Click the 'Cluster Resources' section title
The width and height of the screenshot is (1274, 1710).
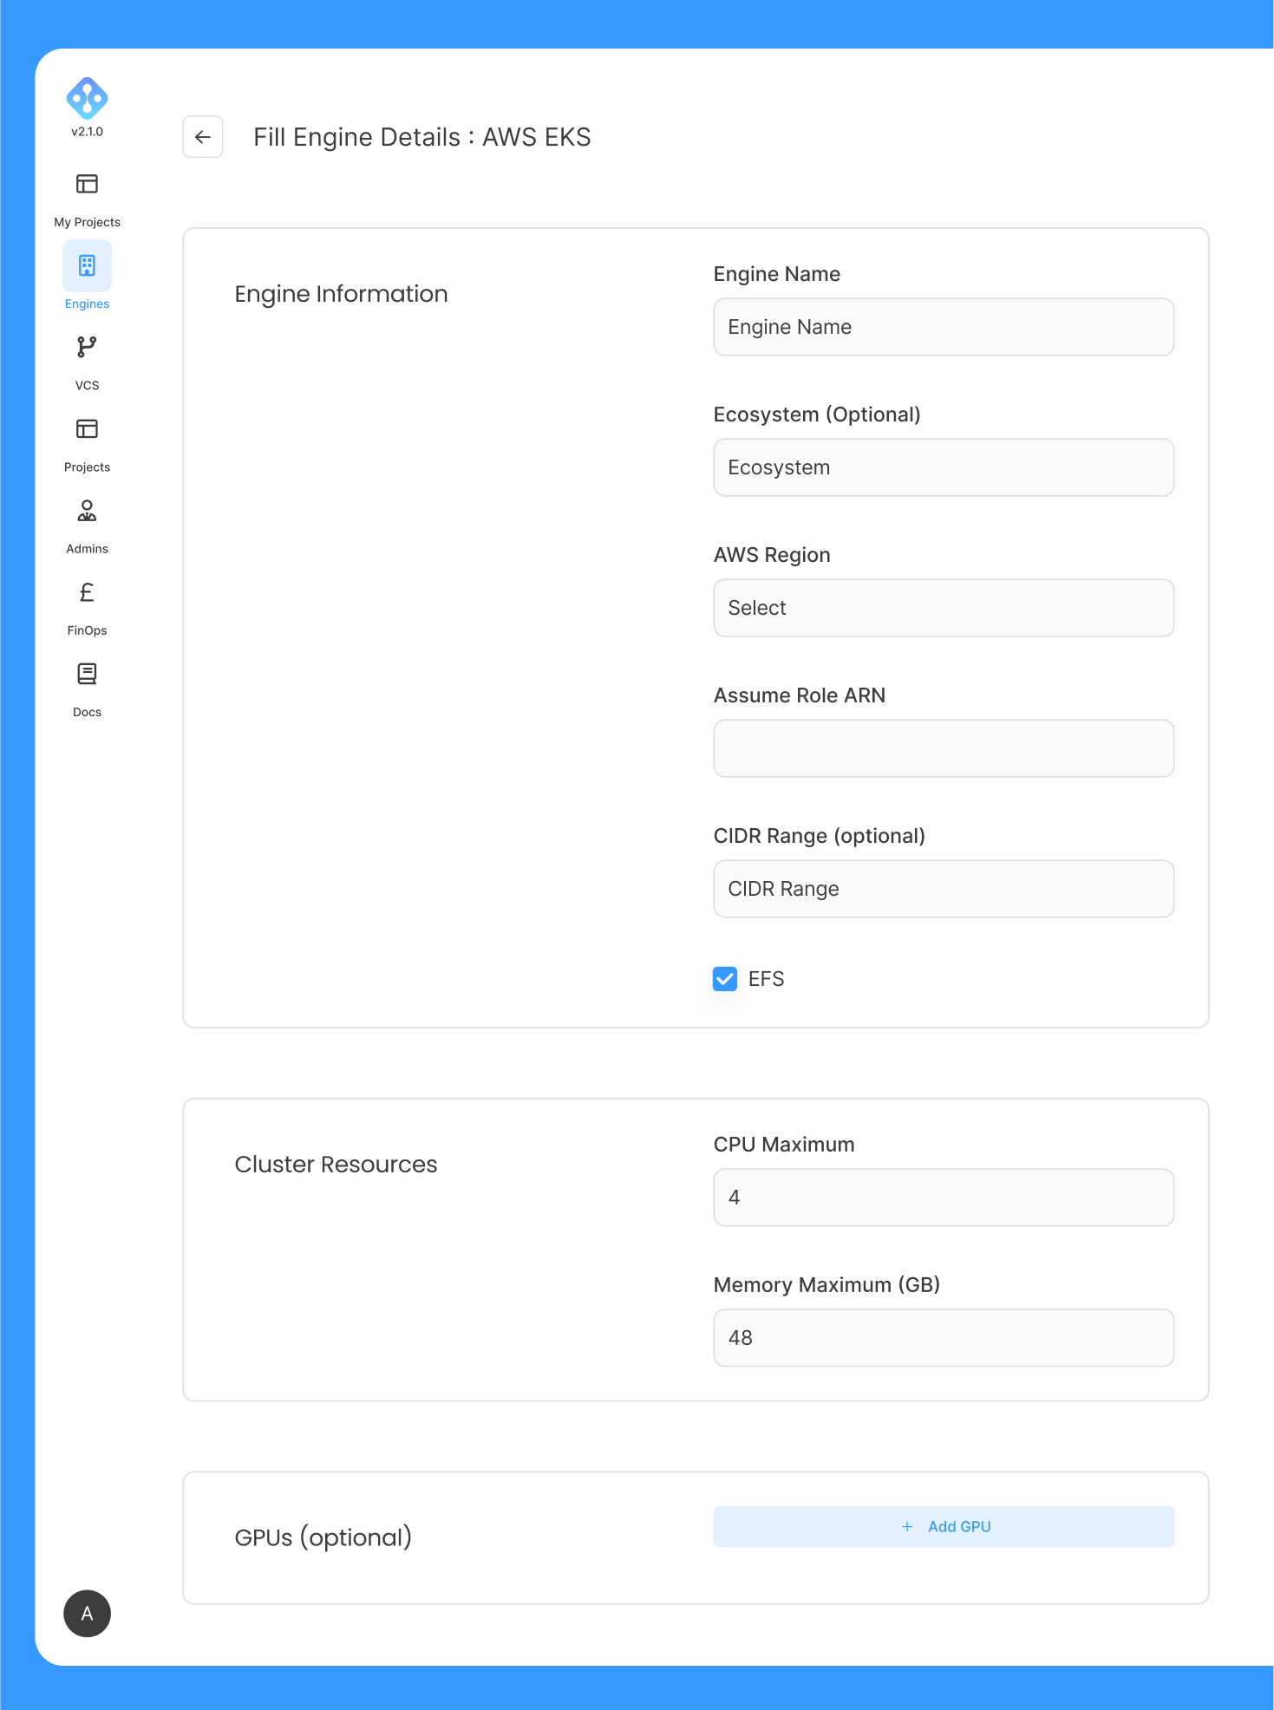point(336,1165)
